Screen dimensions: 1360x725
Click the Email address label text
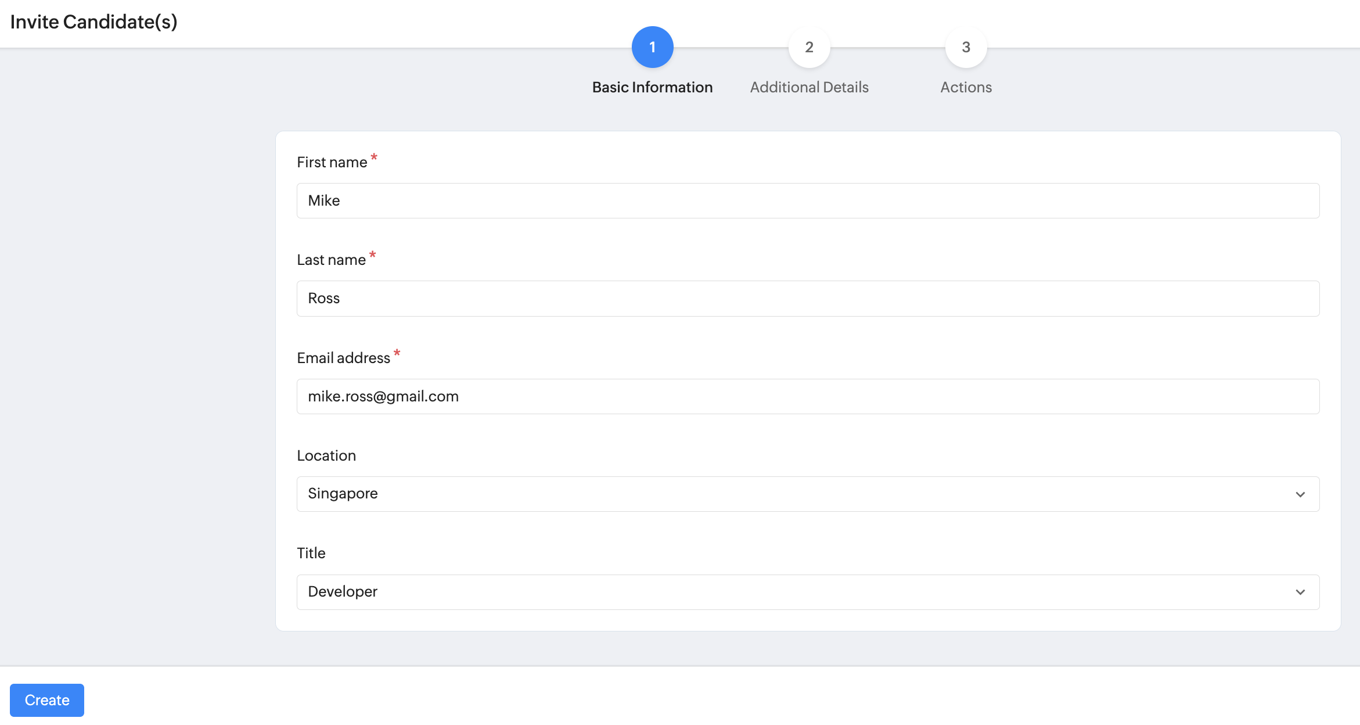point(343,358)
